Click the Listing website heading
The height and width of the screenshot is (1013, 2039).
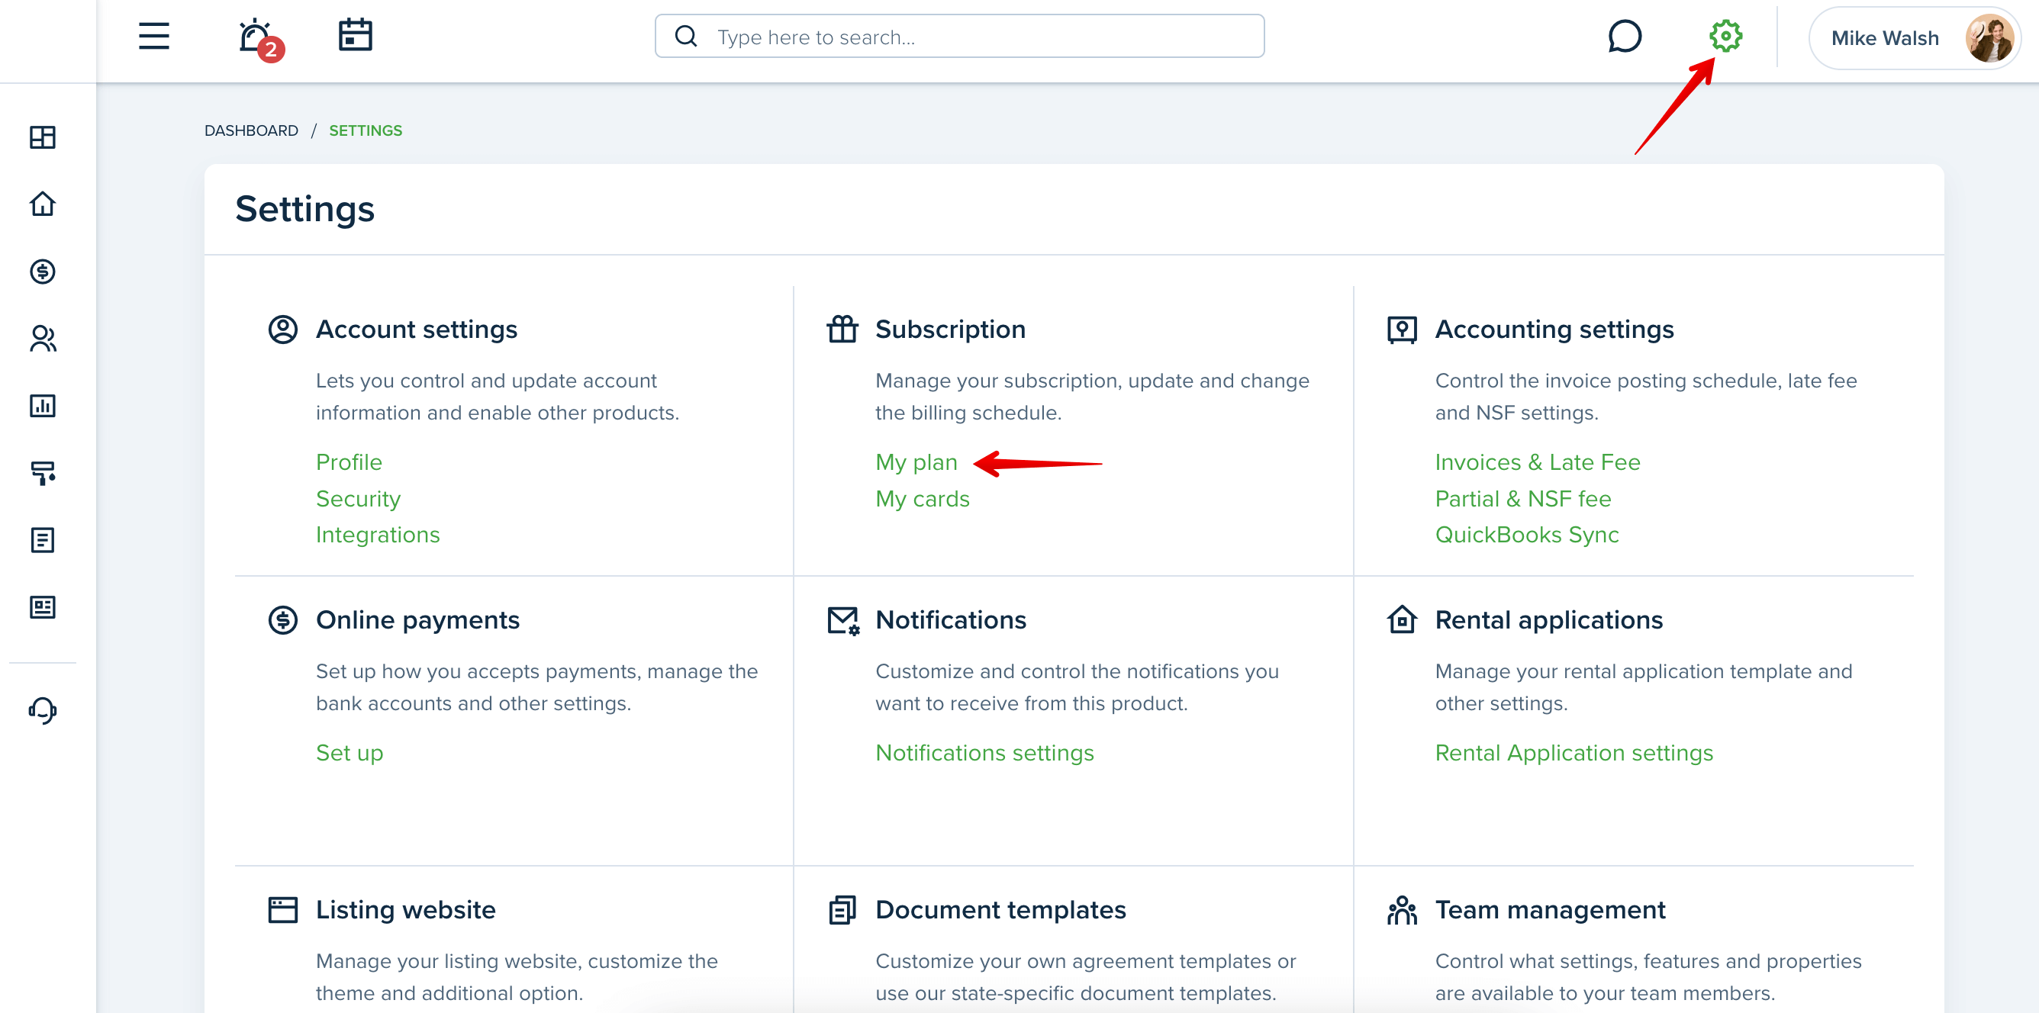coord(405,910)
